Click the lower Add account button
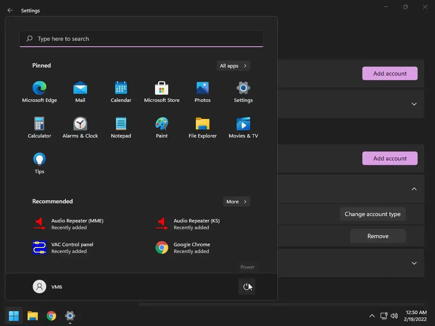Image resolution: width=435 pixels, height=326 pixels. click(x=390, y=158)
